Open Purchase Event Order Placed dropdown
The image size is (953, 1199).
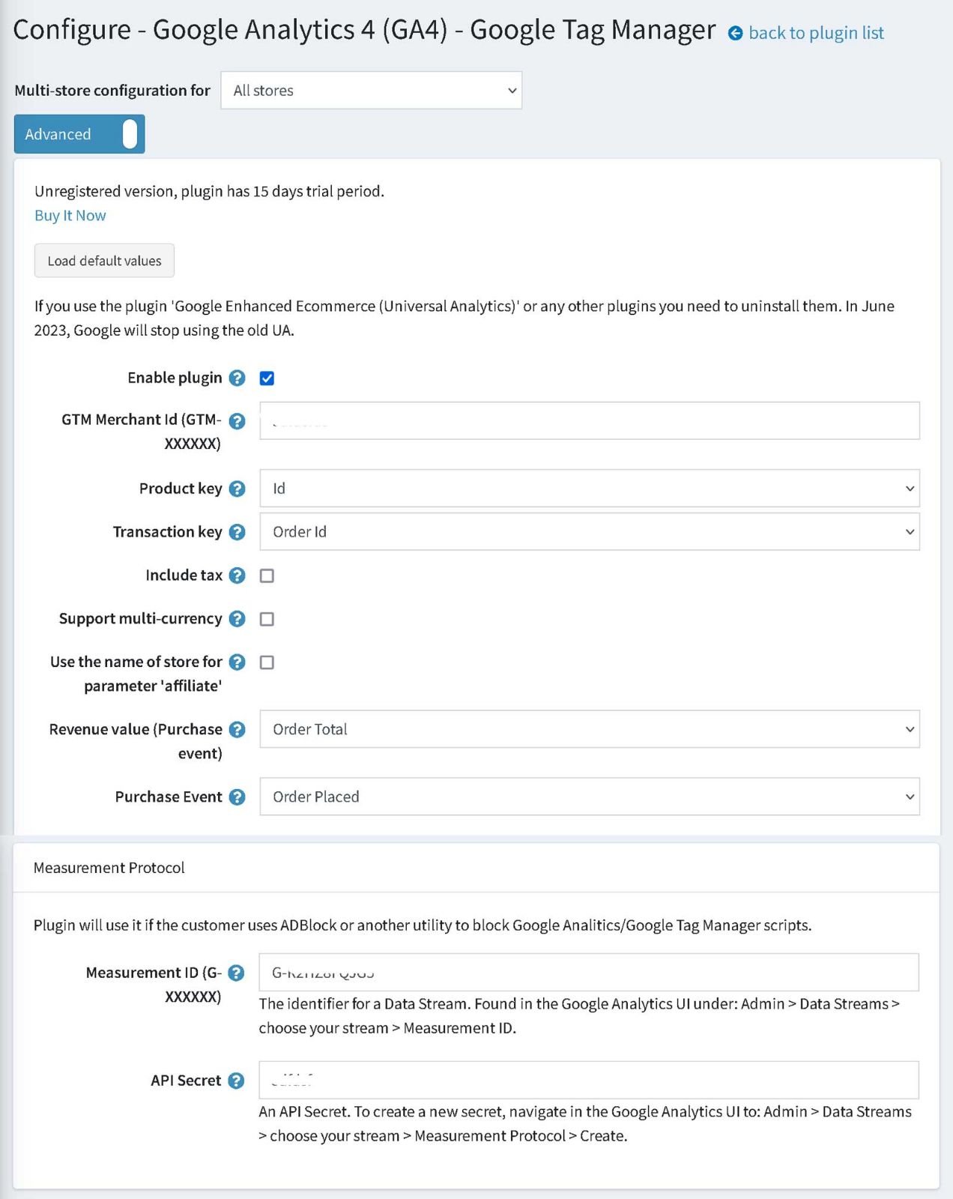click(590, 797)
